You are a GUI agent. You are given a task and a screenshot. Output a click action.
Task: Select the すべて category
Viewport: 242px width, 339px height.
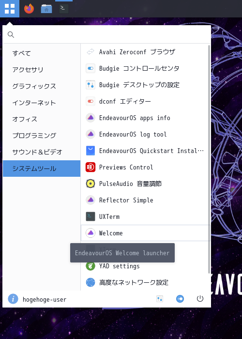coord(42,53)
